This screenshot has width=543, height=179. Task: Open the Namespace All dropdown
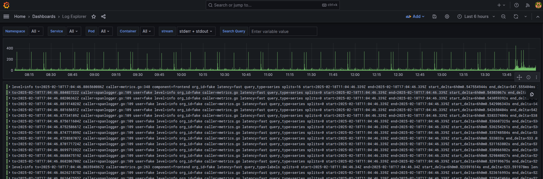(36, 31)
